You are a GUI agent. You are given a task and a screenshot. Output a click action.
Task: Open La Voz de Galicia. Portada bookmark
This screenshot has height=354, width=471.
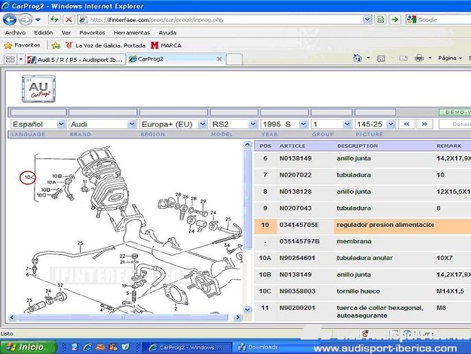point(106,45)
